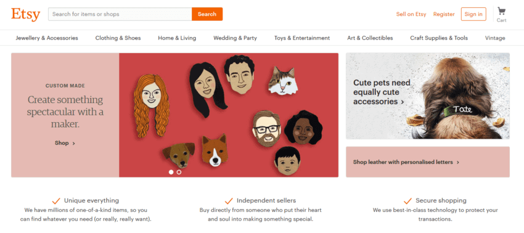Select the first carousel slide dot

(171, 172)
